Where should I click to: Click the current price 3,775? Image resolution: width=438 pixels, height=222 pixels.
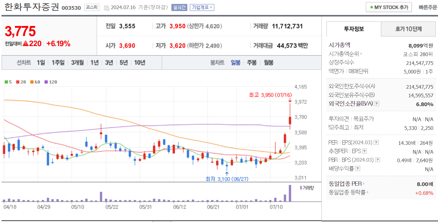[x=20, y=31]
